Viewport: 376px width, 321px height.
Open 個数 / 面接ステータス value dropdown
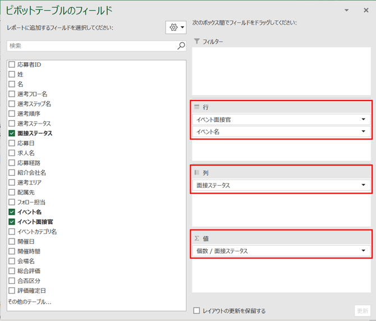coord(363,250)
